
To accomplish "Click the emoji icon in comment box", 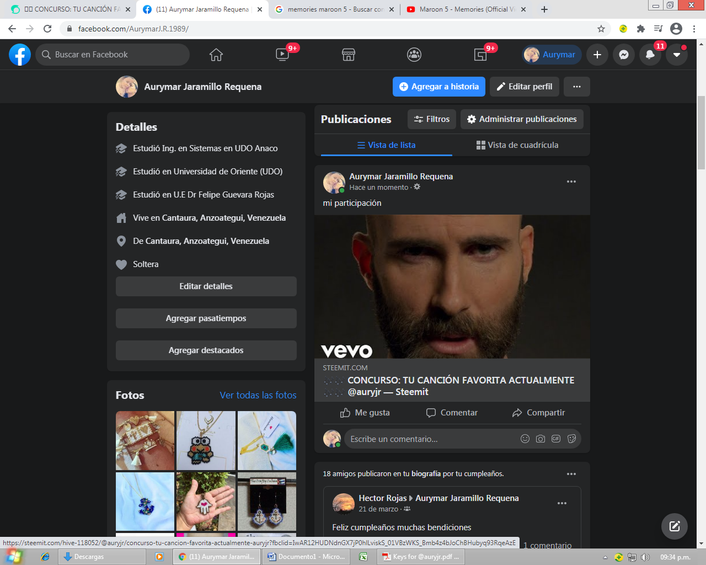I will [x=525, y=439].
